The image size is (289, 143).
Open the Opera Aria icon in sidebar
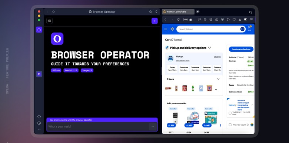(x=39, y=74)
